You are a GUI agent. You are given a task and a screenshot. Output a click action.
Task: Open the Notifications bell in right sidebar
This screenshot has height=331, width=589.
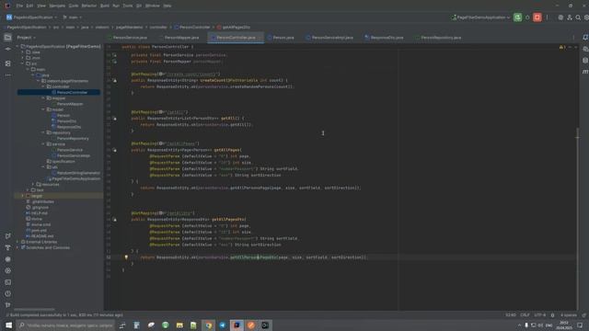pyautogui.click(x=585, y=38)
